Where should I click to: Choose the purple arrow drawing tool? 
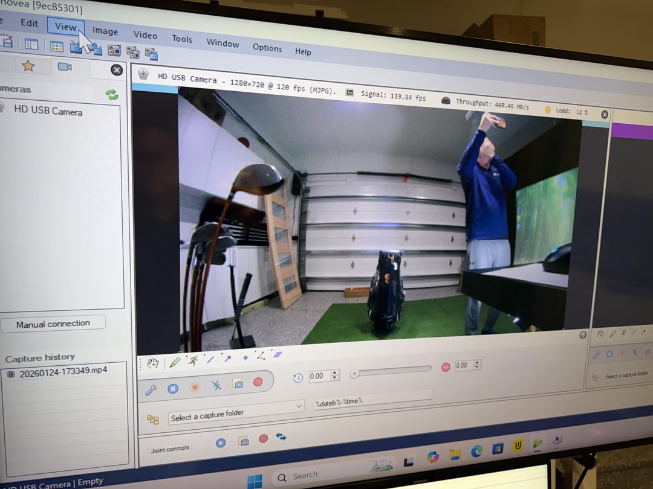(227, 359)
